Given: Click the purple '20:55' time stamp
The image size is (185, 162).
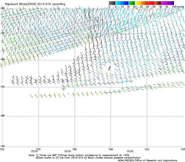Looking at the screenshot, I should click(130, 151).
